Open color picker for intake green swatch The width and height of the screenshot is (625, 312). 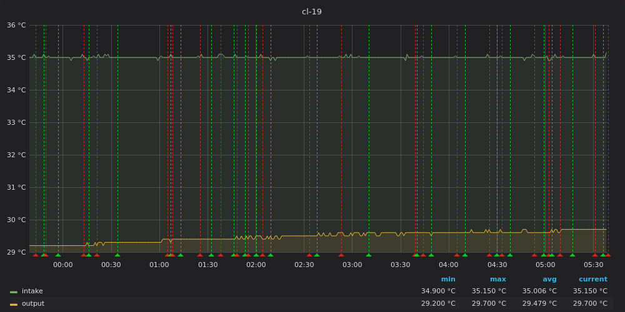pyautogui.click(x=14, y=291)
